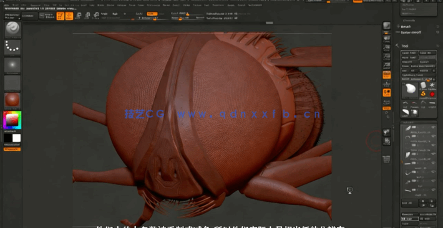Screen dimensions: 443x228
Task: Select the white main color swatch
Action: [17, 138]
